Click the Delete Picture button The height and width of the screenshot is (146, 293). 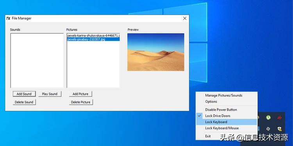(x=81, y=102)
